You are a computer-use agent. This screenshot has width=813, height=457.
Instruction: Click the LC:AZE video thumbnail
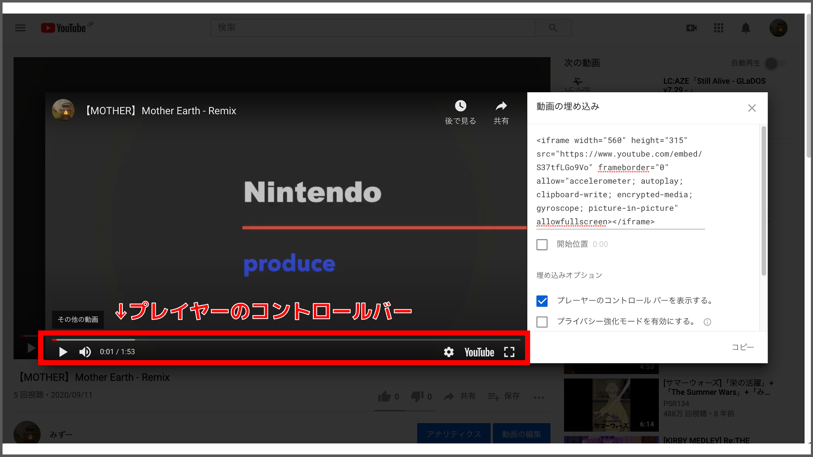tap(611, 84)
